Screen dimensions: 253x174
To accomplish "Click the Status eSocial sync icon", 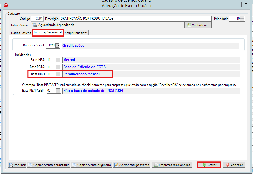I will (x=34, y=25).
